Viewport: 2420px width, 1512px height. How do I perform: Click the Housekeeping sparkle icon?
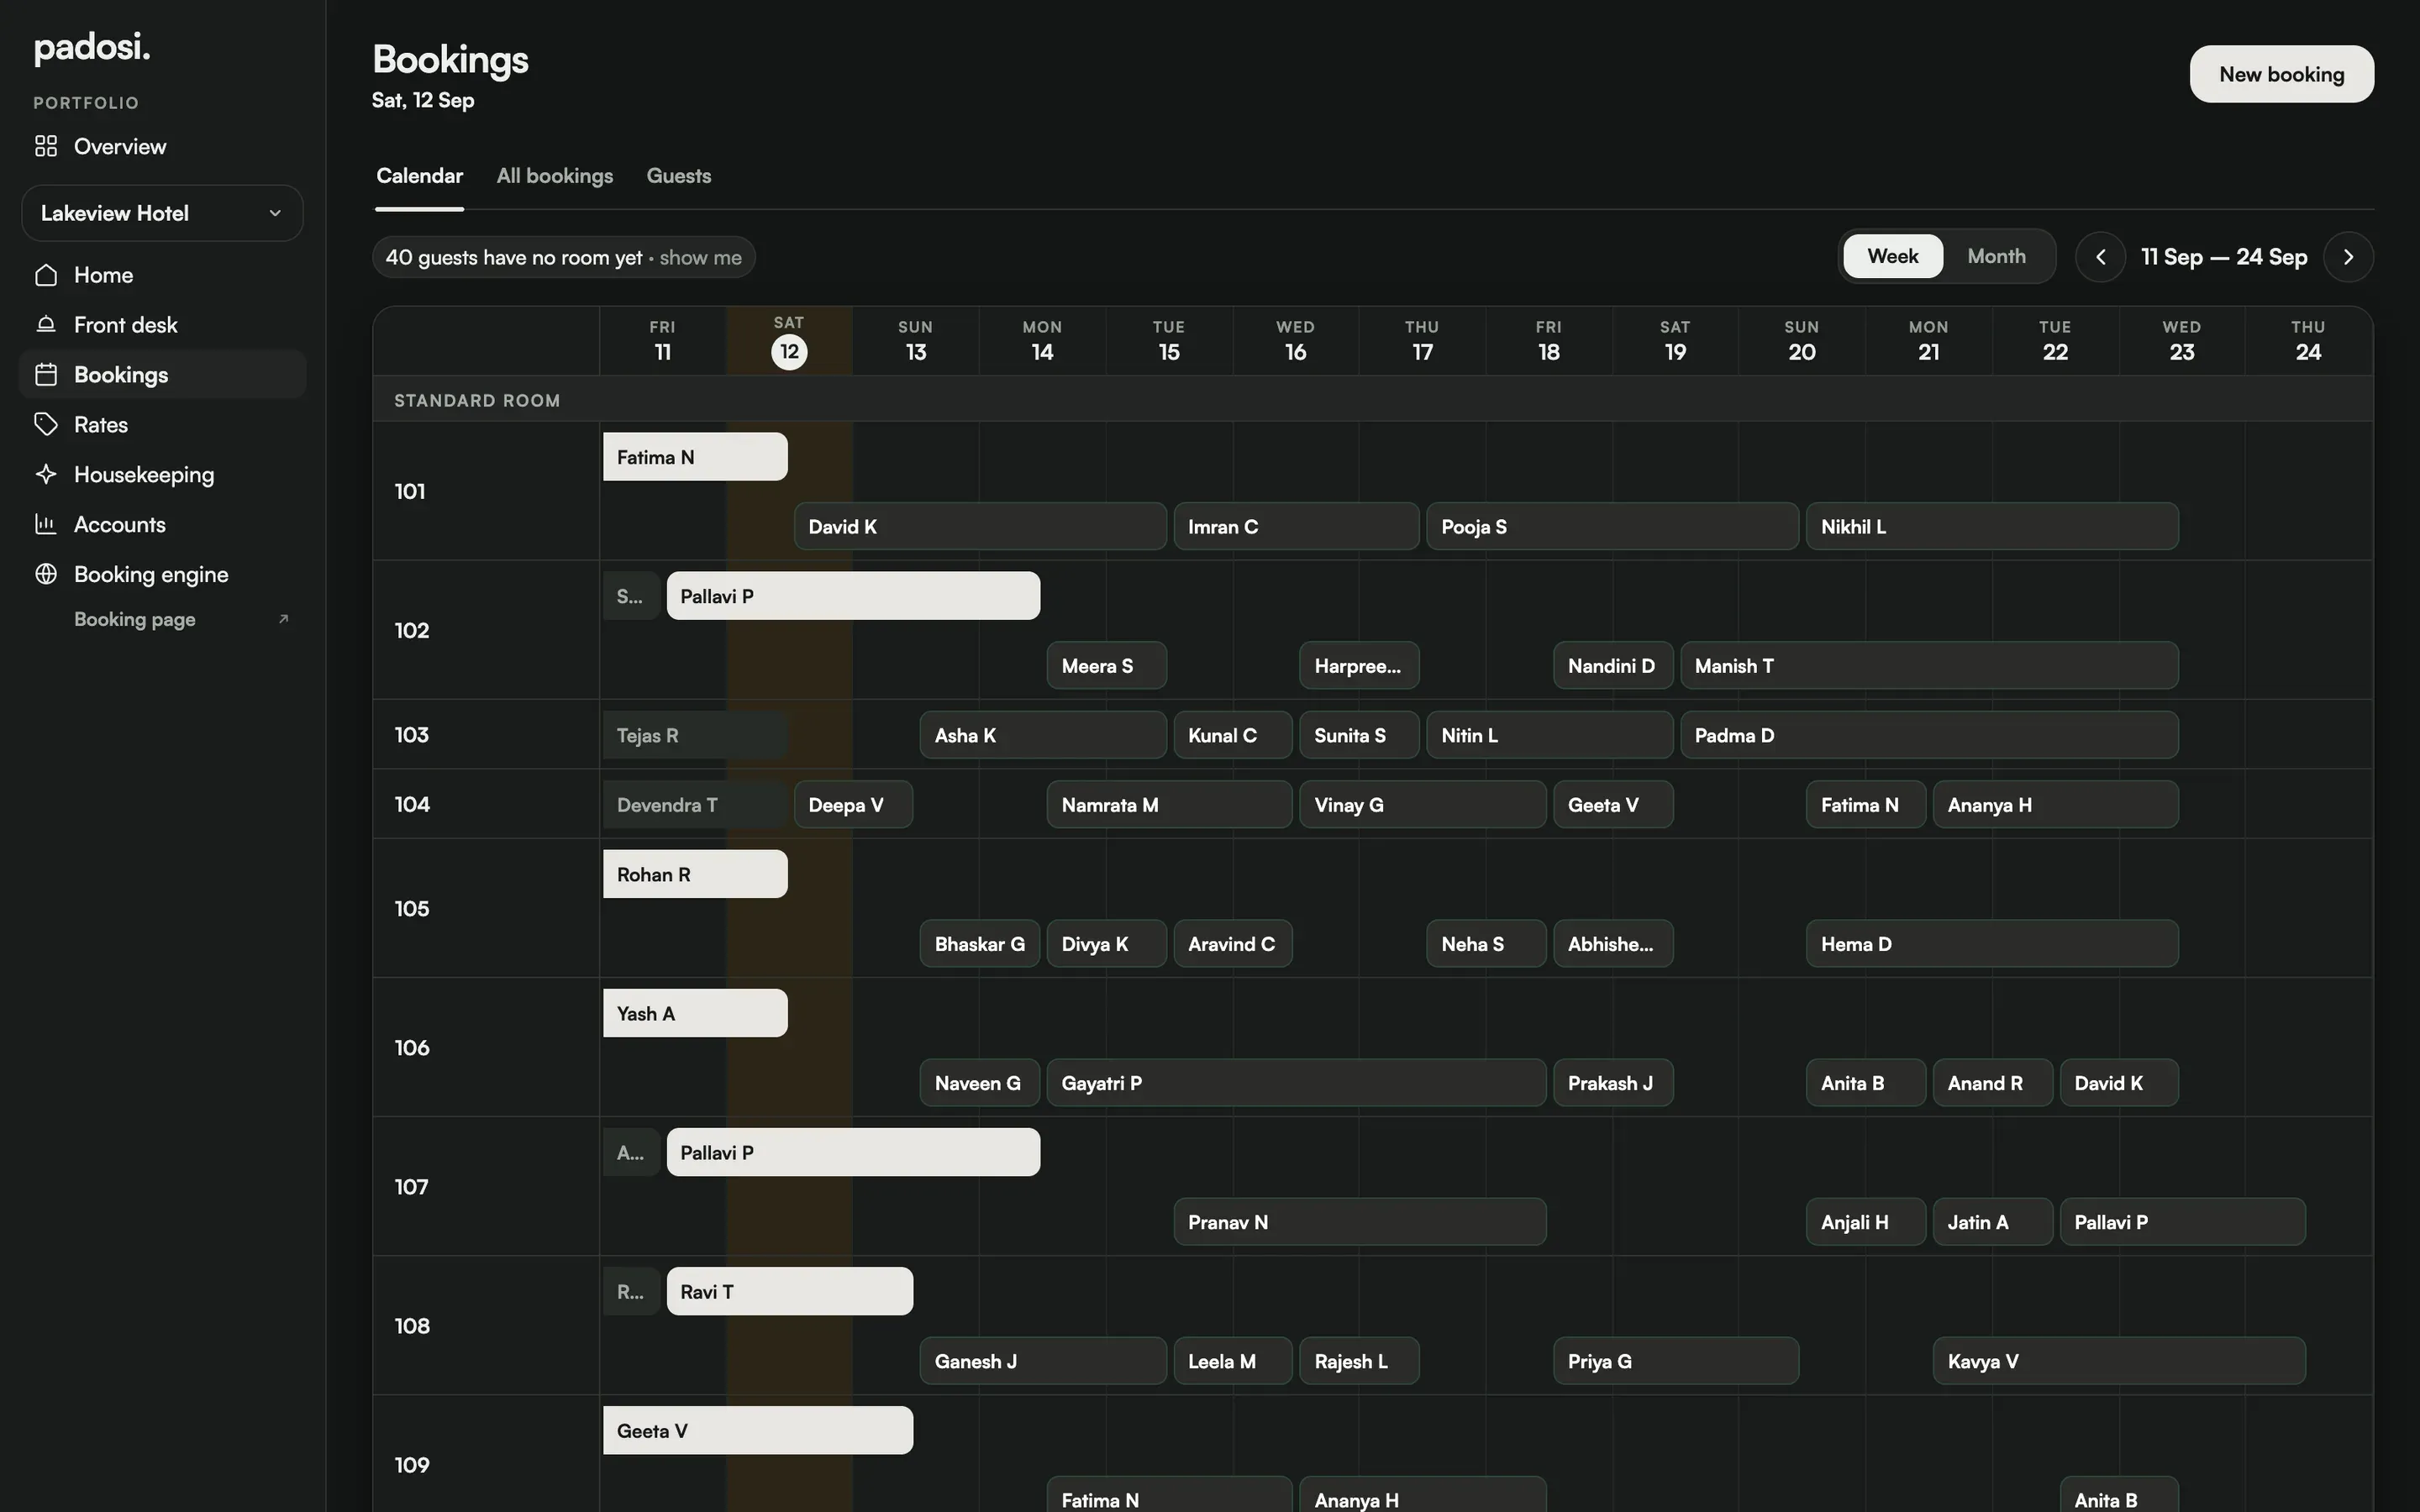pos(46,474)
